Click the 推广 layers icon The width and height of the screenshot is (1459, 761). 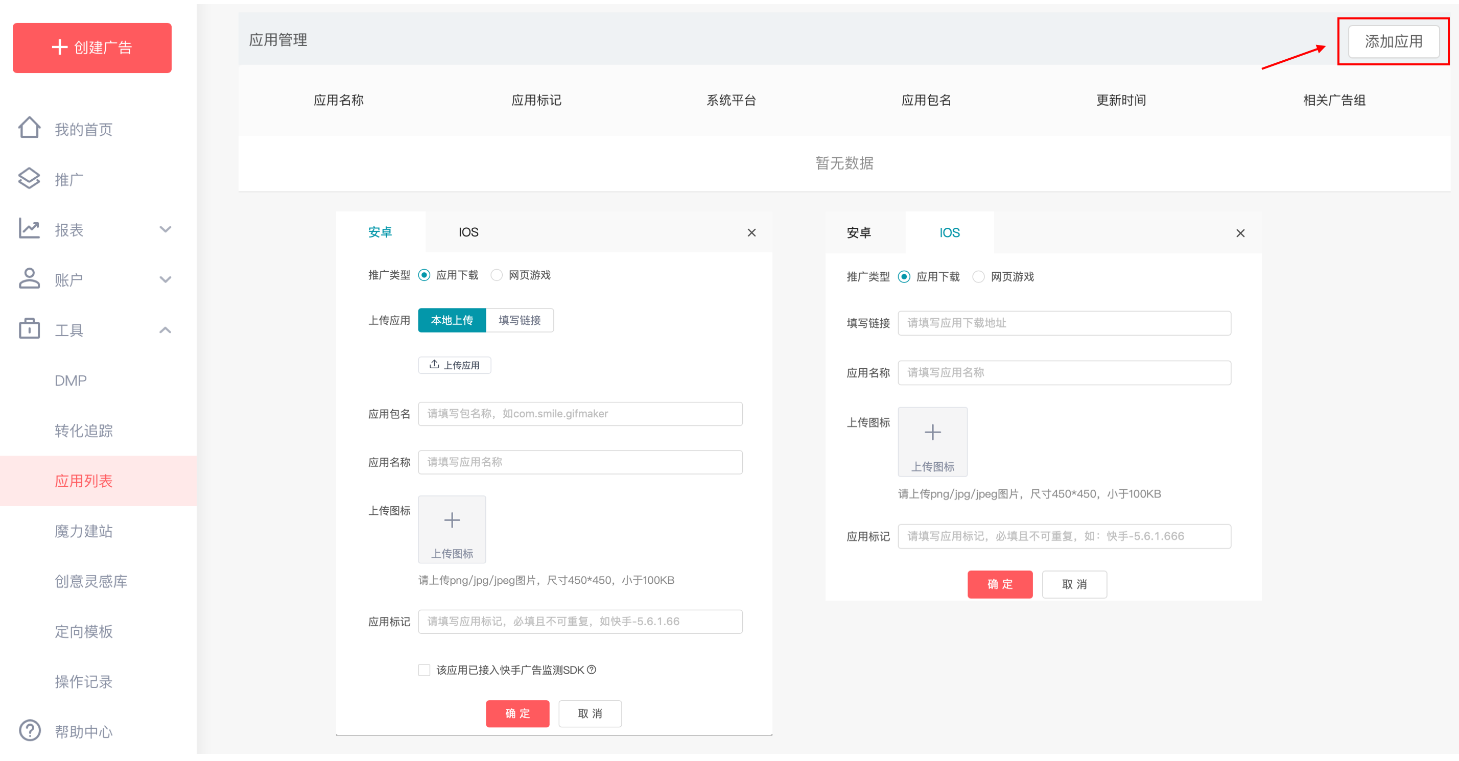[30, 179]
